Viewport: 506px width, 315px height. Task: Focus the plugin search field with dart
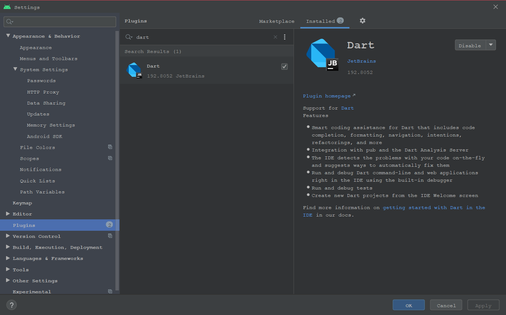(203, 37)
